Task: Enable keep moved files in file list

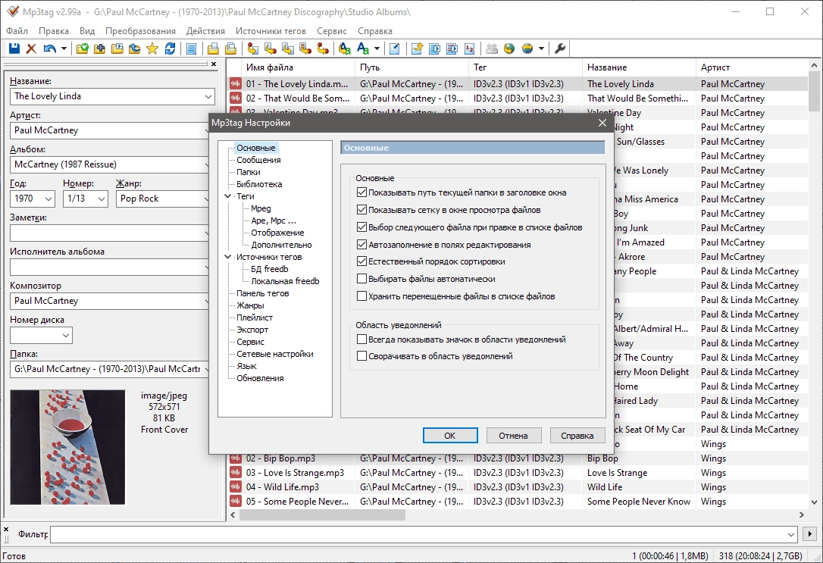Action: tap(361, 296)
